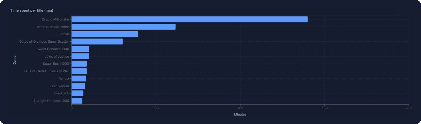Viewport: 421px width, 124px height.
Task: Click the 'Blackjack' axis label
Action: point(61,93)
